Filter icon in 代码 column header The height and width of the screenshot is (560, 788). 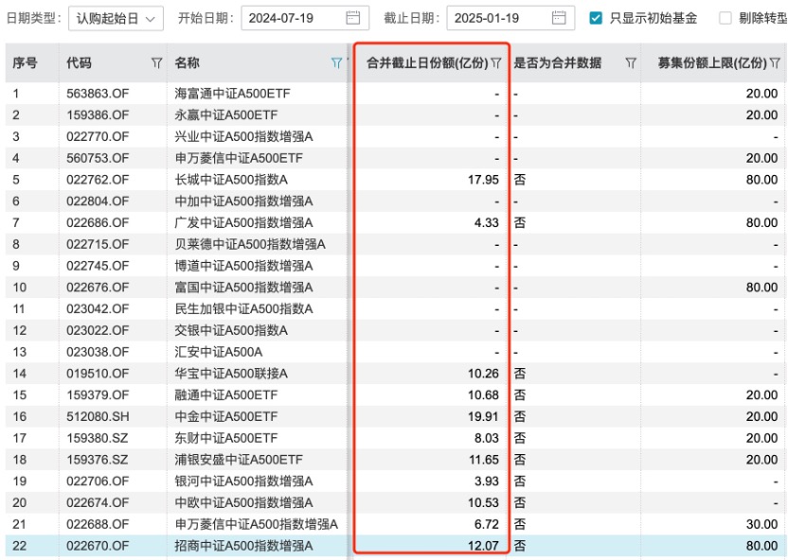tap(156, 62)
